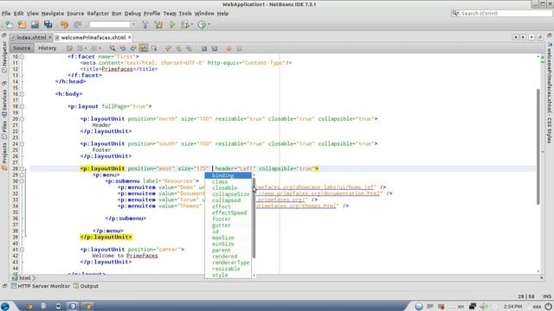Viewport: 554px width, 311px height.
Task: Click the Find Previous Occurrence icon
Action: 123,48
